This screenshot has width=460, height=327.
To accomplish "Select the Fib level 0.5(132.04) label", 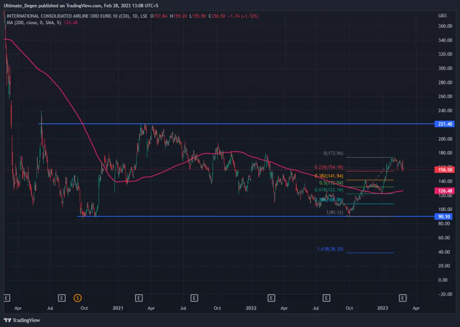I will click(x=331, y=183).
